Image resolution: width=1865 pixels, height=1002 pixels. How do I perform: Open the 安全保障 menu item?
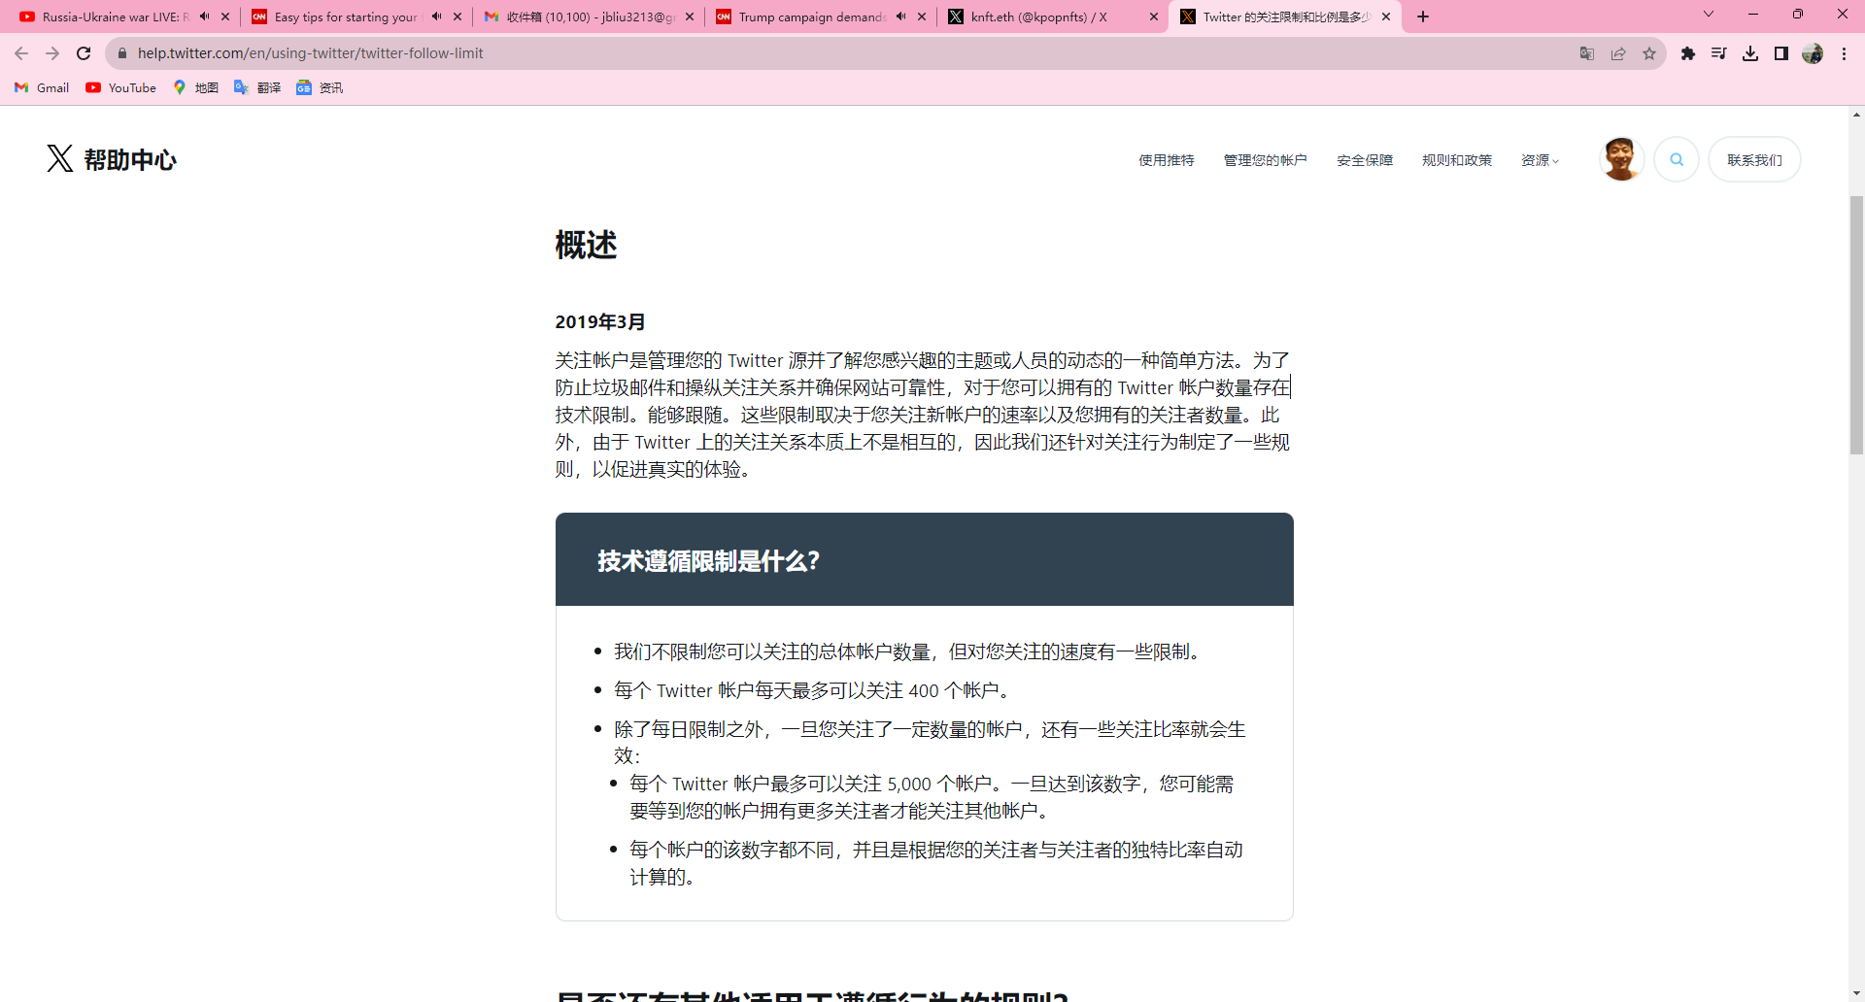click(1365, 160)
